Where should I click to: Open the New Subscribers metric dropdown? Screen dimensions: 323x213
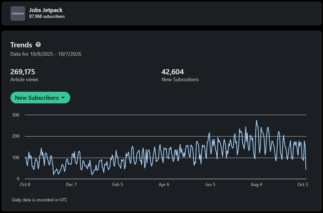coord(40,98)
